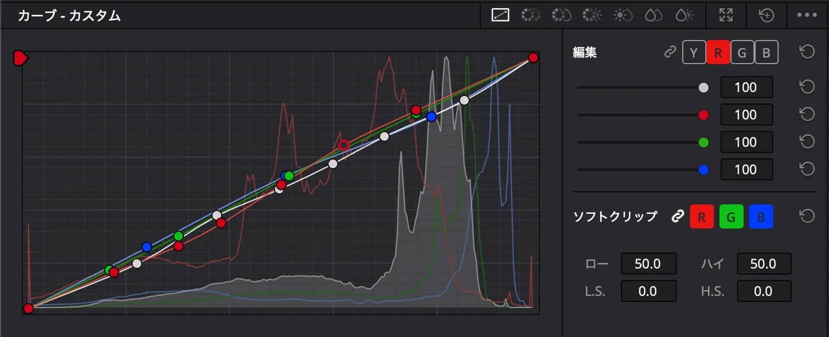Image resolution: width=829 pixels, height=337 pixels.
Task: Switch to Lum vs Sat curve
Action: 623,15
